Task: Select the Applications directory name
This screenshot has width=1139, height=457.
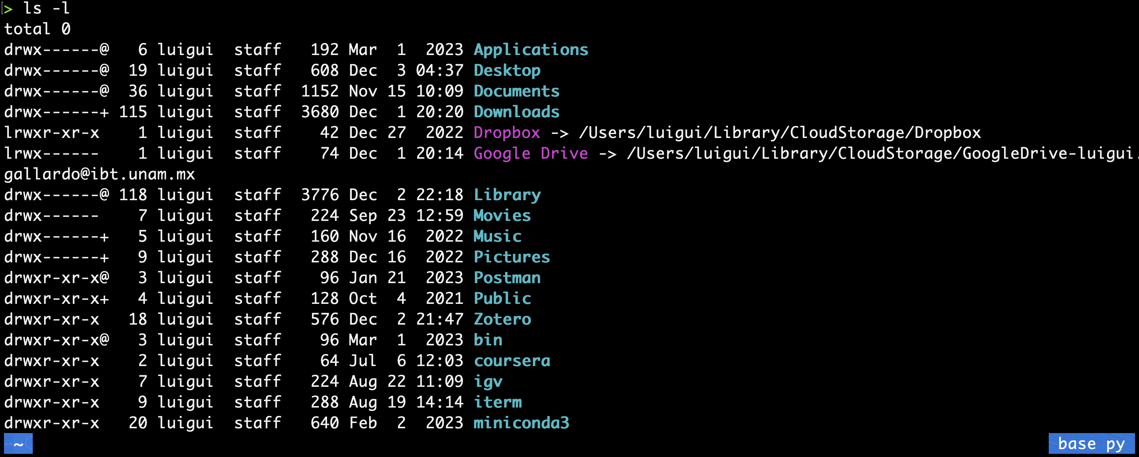Action: 531,49
